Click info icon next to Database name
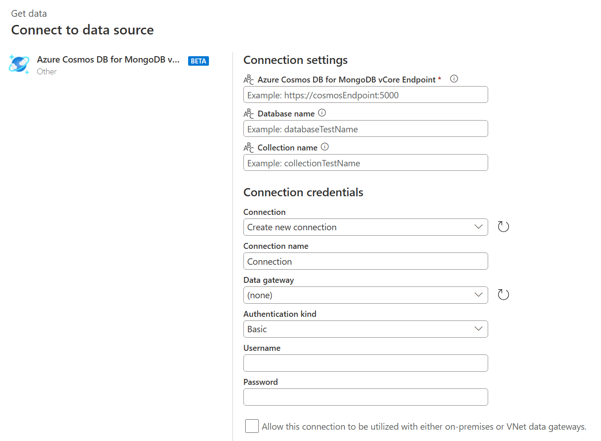Image resolution: width=601 pixels, height=441 pixels. 322,113
